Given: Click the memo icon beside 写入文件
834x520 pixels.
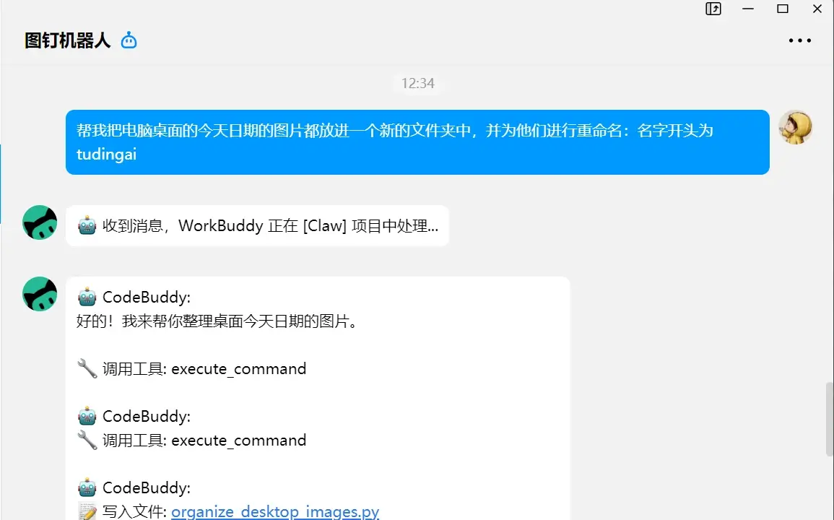Looking at the screenshot, I should (87, 512).
